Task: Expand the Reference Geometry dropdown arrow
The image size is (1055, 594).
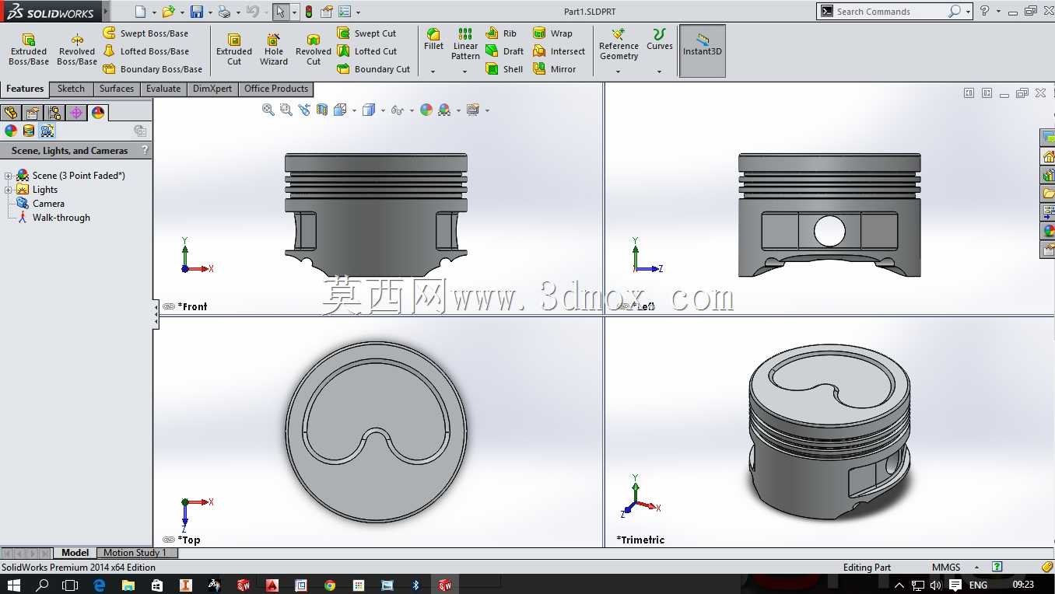Action: pos(619,72)
